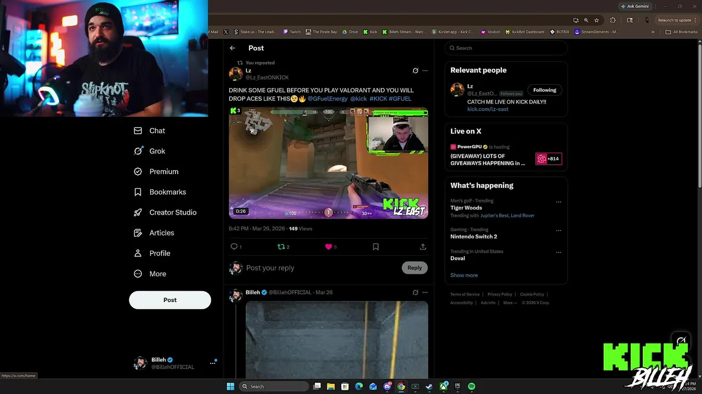Click Show more under What's happening
Screen dimensions: 702x394
[464, 275]
